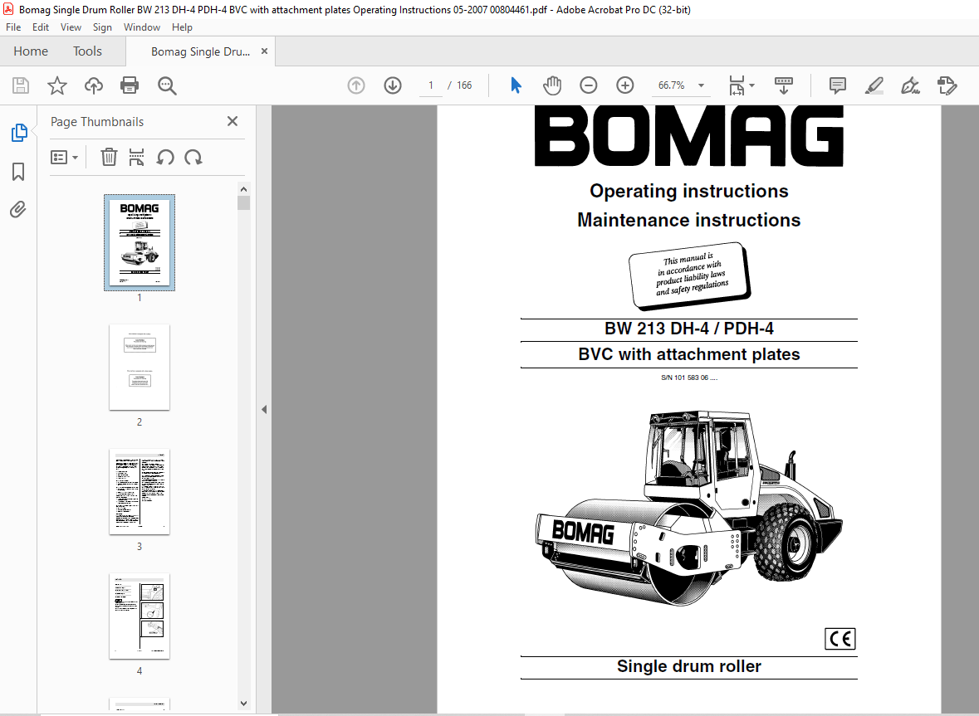Expand the zoom level dropdown arrow
Viewport: 979px width, 716px height.
[701, 85]
